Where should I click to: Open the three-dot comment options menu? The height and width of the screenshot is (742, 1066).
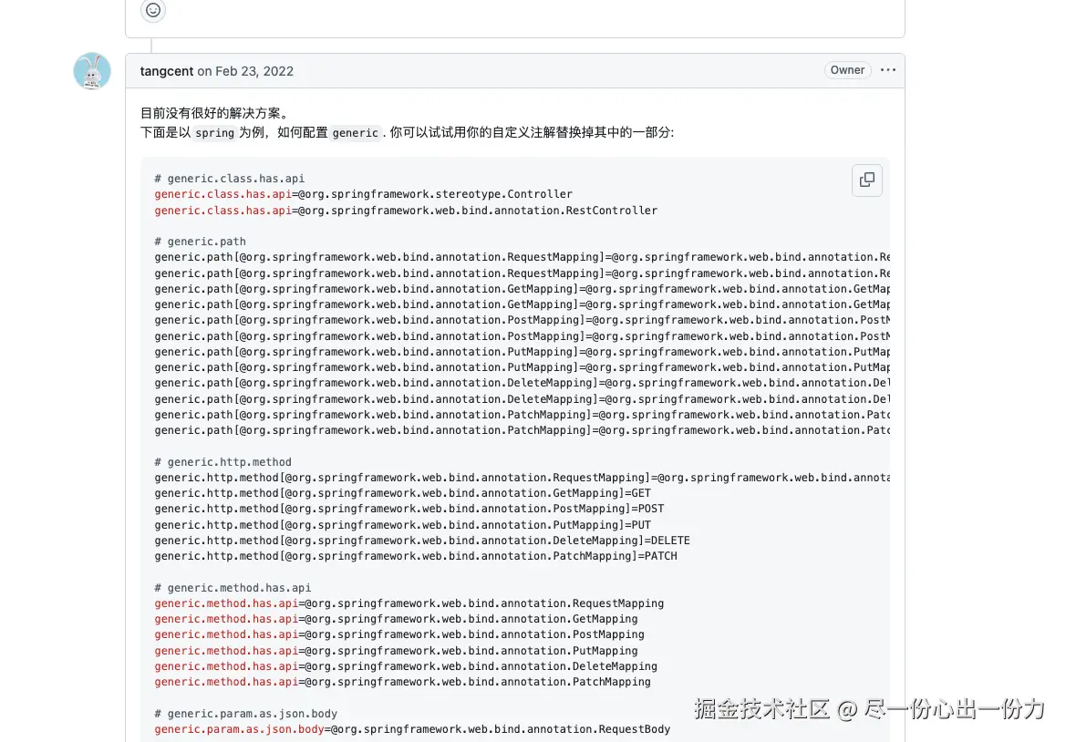click(888, 70)
